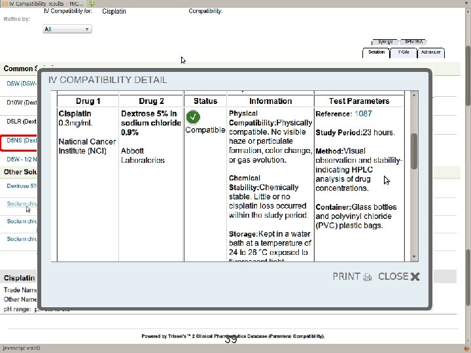Click the dialog scrollbar down arrow
This screenshot has width=471, height=353.
click(414, 257)
